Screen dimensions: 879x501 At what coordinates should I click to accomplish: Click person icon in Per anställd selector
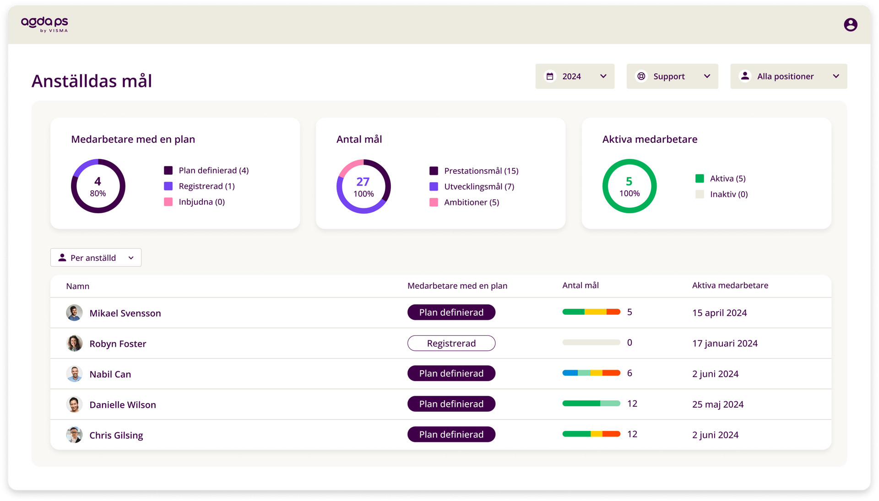(x=62, y=258)
